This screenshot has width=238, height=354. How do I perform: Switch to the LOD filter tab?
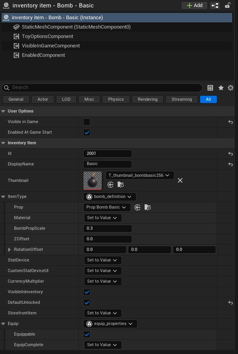(x=66, y=99)
